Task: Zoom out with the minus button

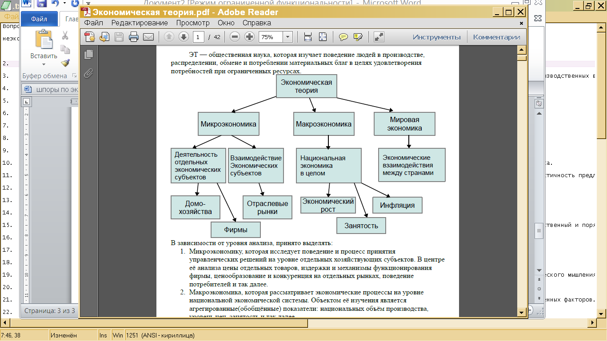Action: [x=235, y=37]
